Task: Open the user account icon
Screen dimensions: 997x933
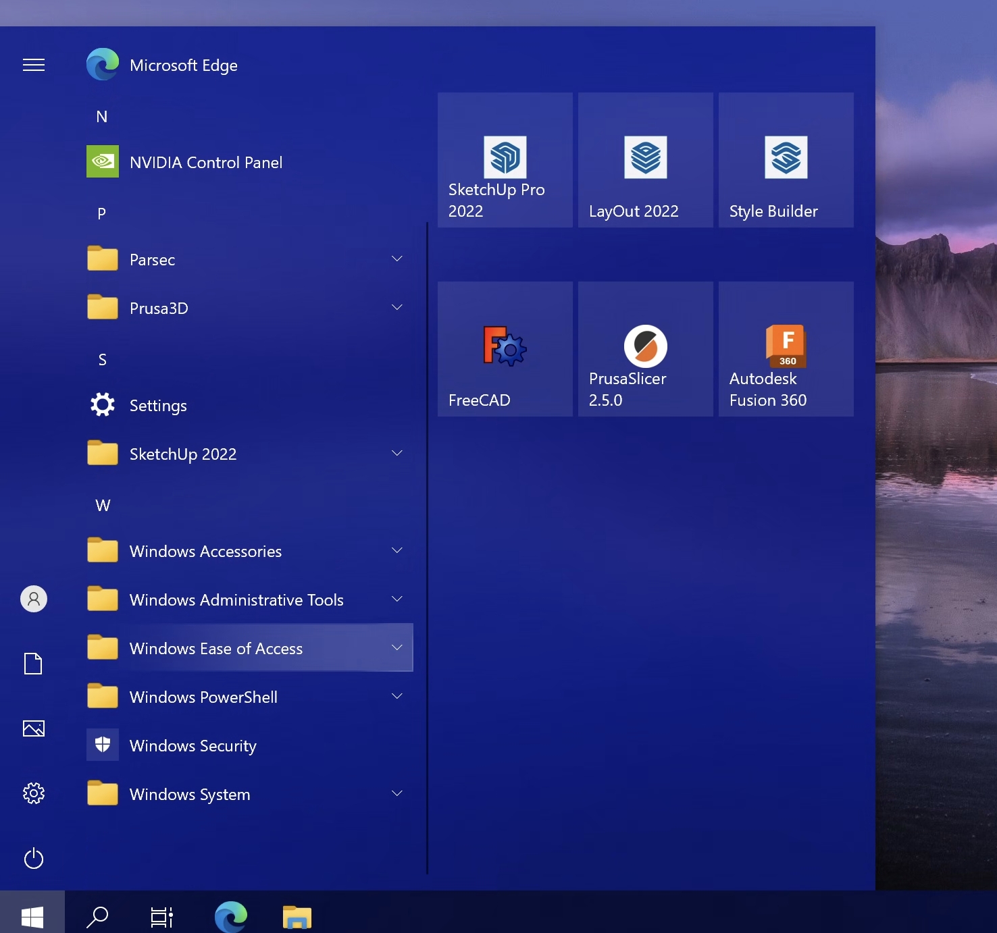Action: (x=34, y=599)
